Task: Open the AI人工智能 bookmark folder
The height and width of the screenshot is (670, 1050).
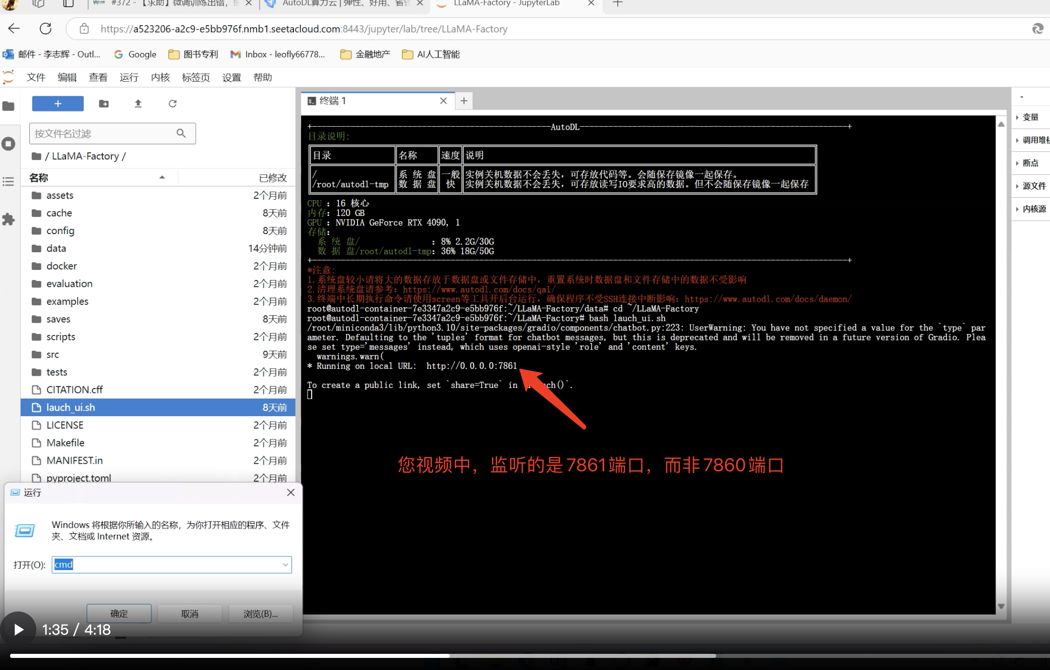Action: pyautogui.click(x=431, y=54)
